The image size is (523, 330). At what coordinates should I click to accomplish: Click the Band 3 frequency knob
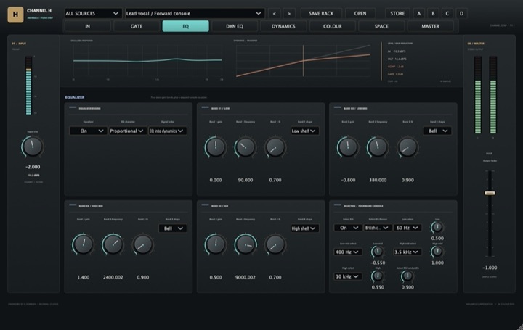113,244
